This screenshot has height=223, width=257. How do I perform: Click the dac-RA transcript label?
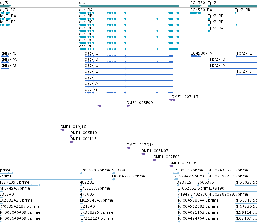click(x=86, y=10)
